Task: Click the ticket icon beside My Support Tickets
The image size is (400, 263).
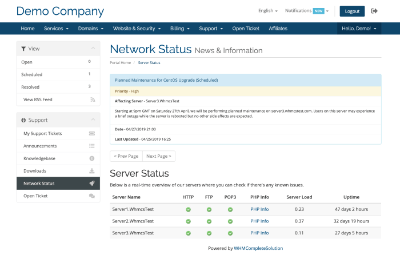Action: (x=92, y=134)
